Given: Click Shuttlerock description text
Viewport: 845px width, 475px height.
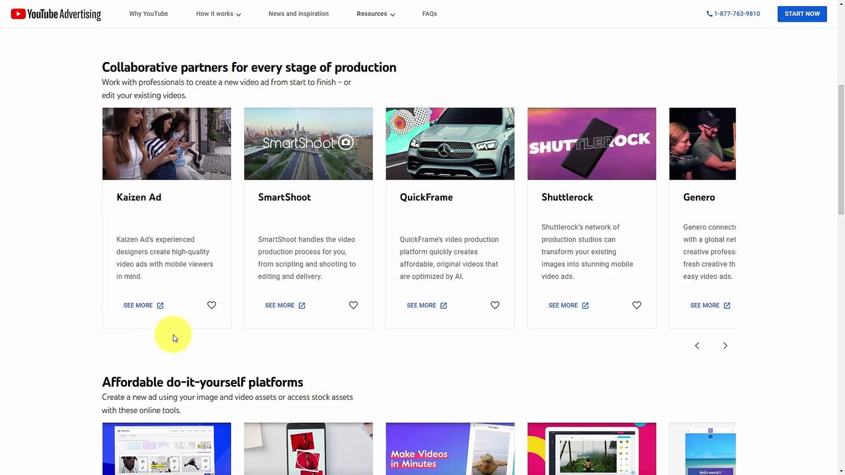Looking at the screenshot, I should pyautogui.click(x=588, y=252).
